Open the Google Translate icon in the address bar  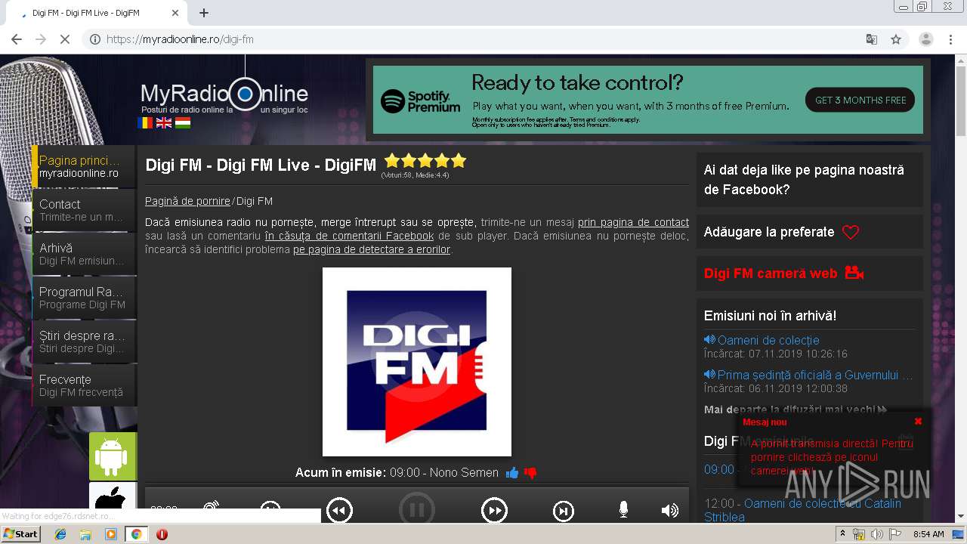pos(871,39)
